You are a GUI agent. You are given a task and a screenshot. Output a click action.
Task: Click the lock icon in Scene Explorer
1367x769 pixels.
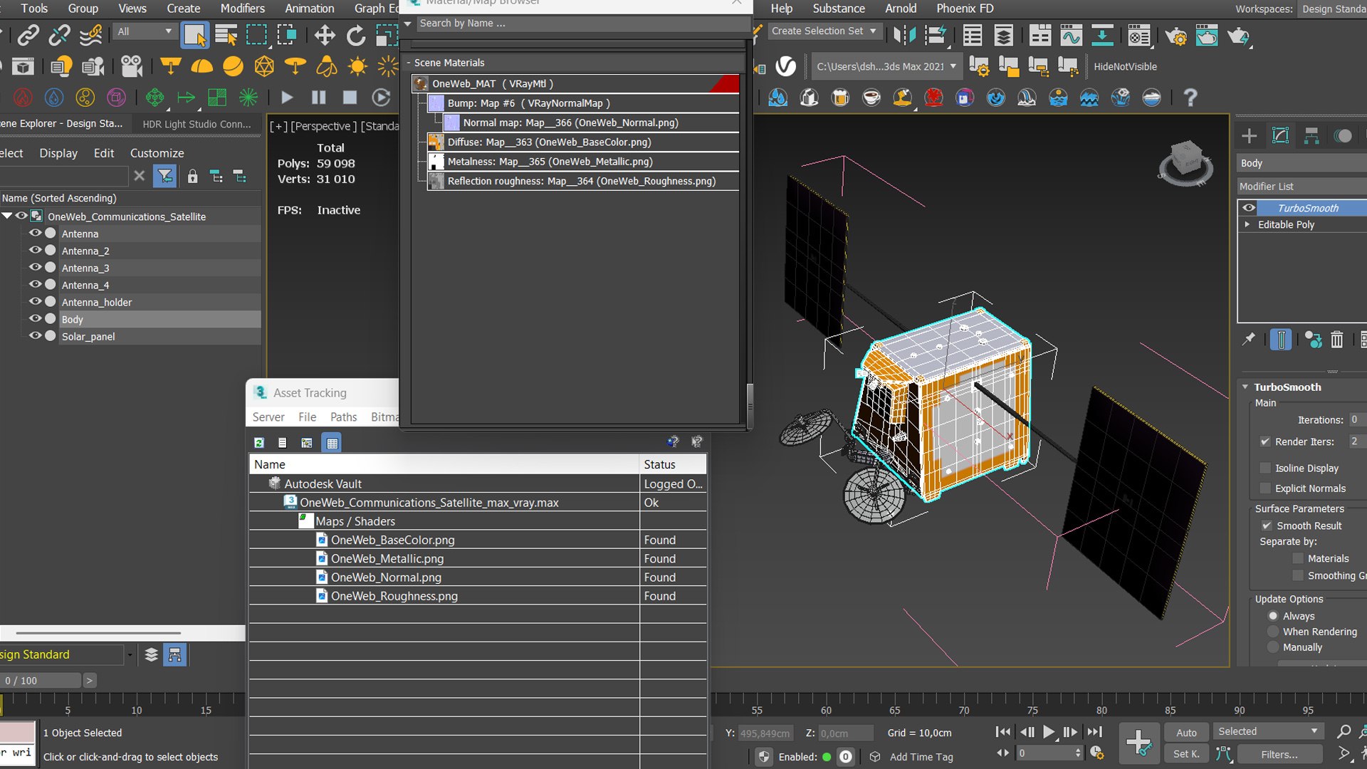(192, 176)
